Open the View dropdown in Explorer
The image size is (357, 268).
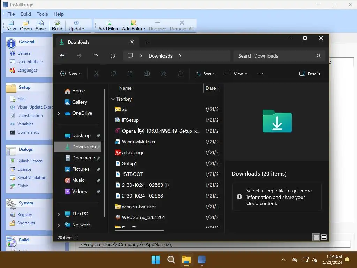tap(236, 74)
